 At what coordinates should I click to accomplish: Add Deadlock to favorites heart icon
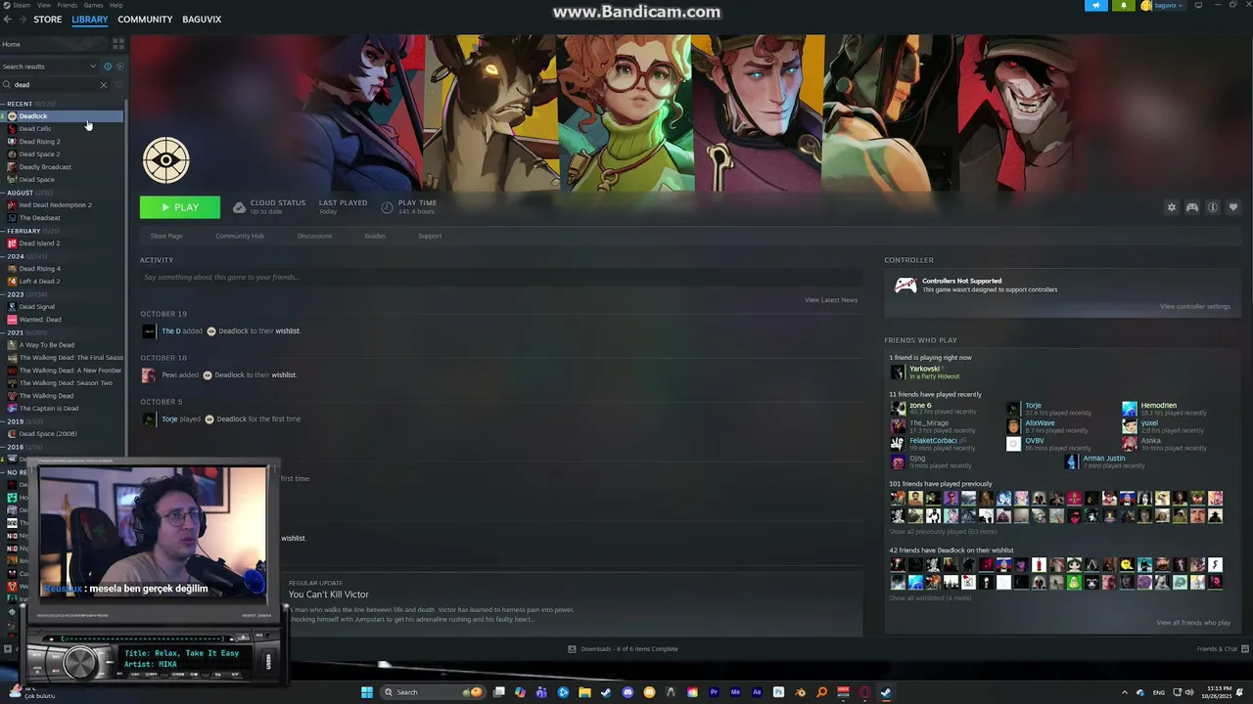[x=1233, y=207]
